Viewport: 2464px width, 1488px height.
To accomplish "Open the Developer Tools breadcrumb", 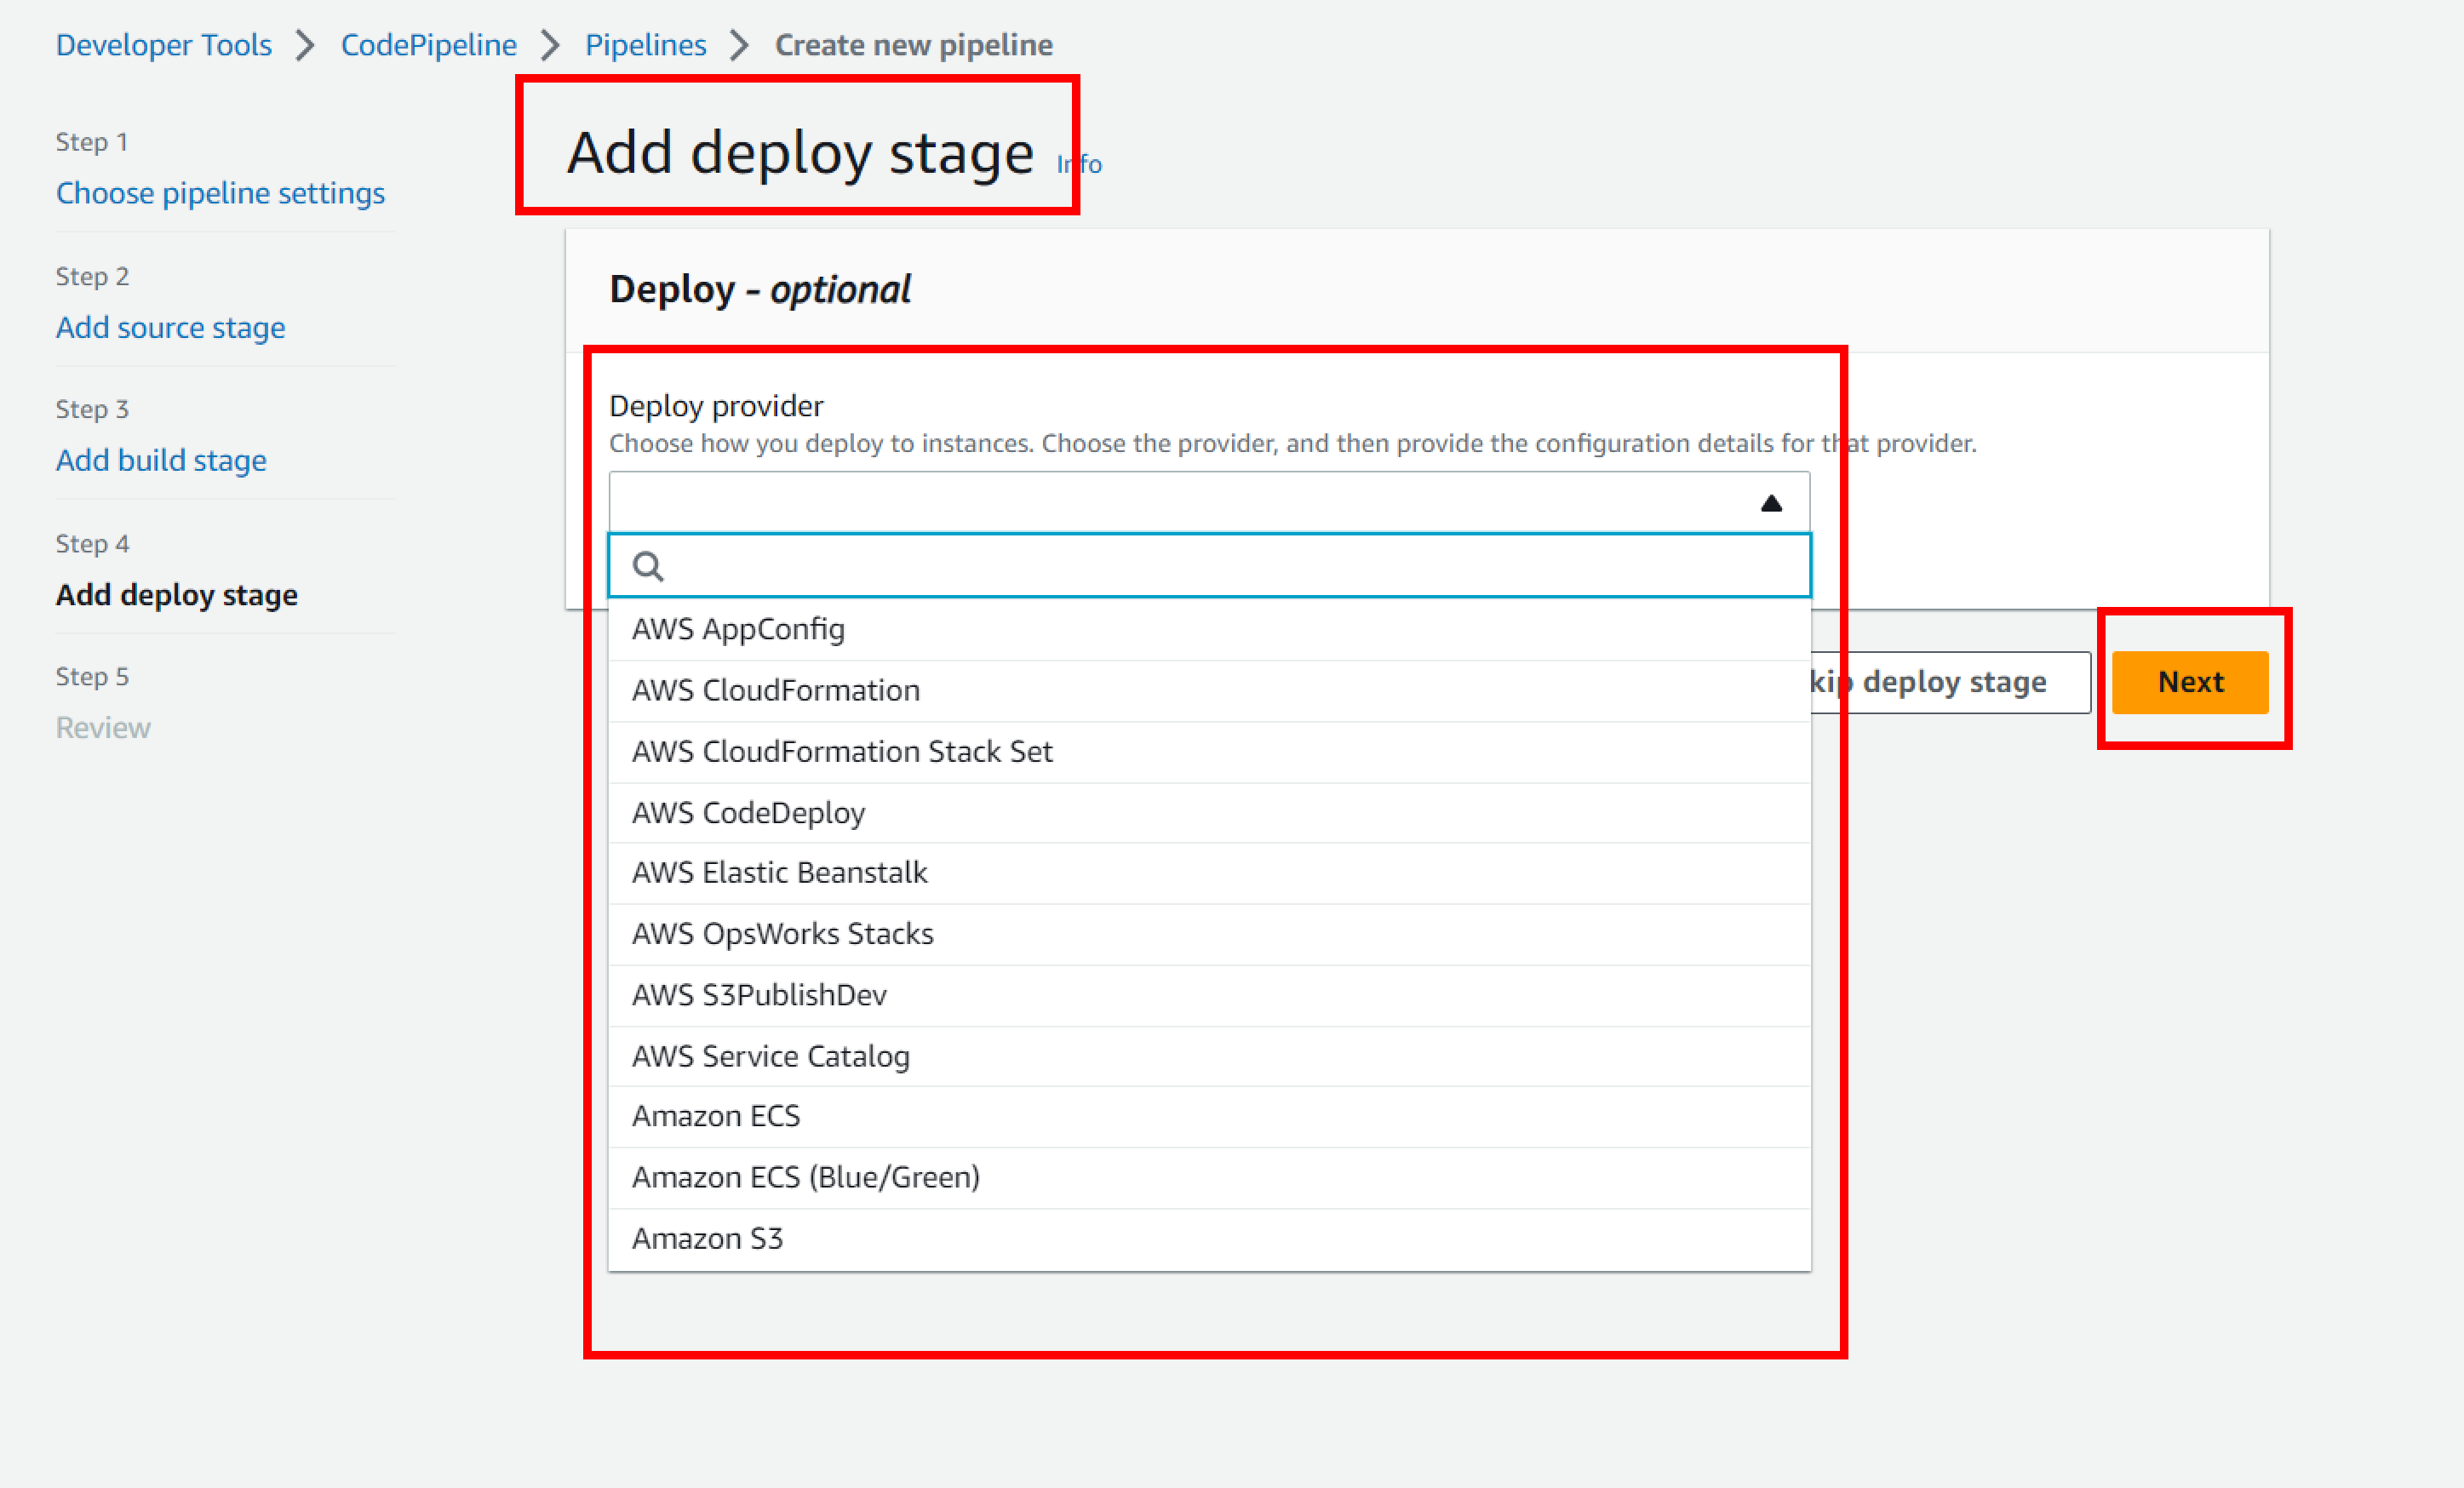I will (163, 45).
